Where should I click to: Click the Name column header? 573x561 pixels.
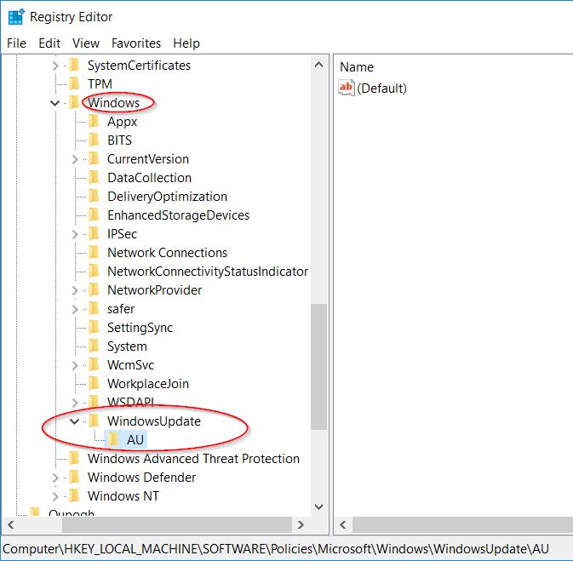pos(357,67)
